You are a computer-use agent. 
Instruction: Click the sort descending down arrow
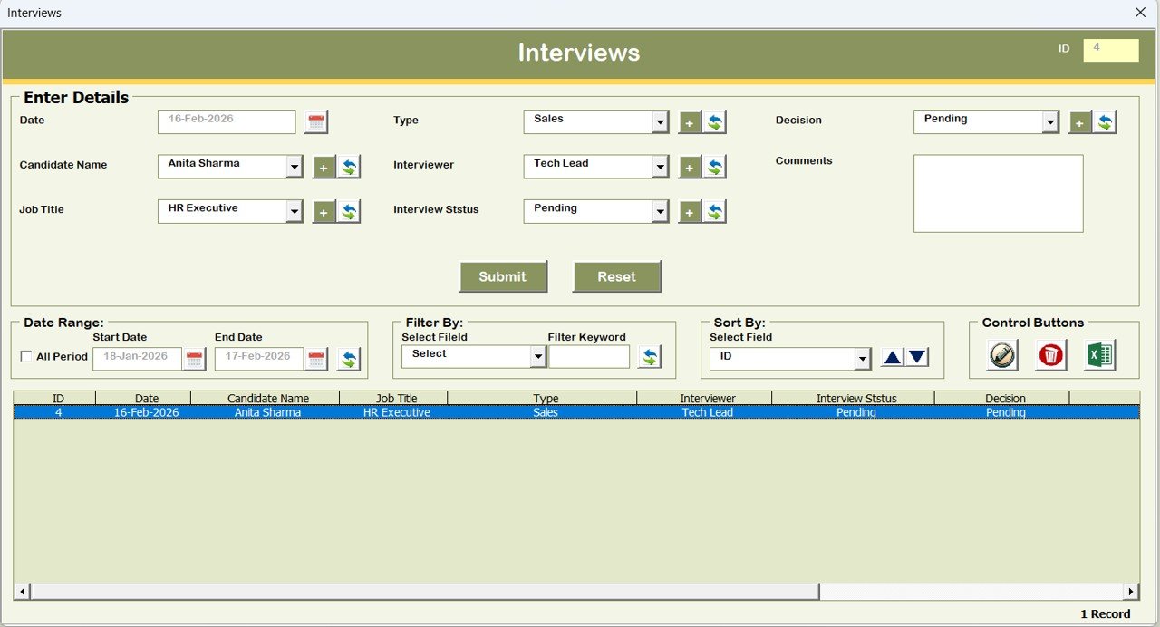point(917,356)
